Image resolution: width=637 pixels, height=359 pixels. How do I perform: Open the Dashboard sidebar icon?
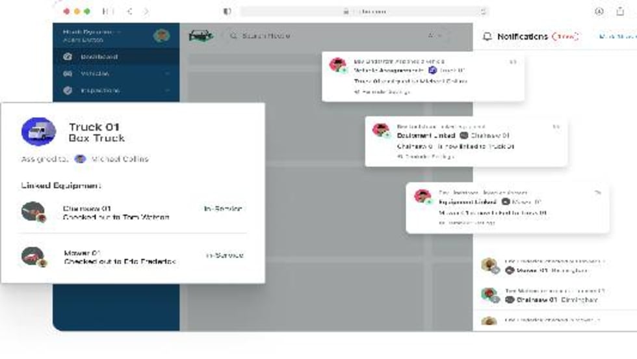point(68,57)
